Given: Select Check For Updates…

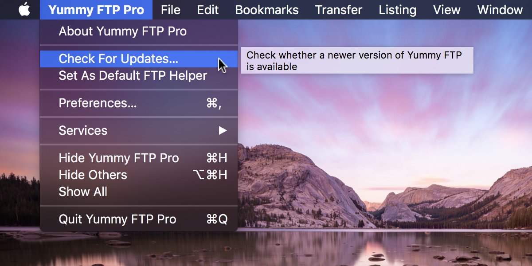Looking at the screenshot, I should click(x=139, y=59).
